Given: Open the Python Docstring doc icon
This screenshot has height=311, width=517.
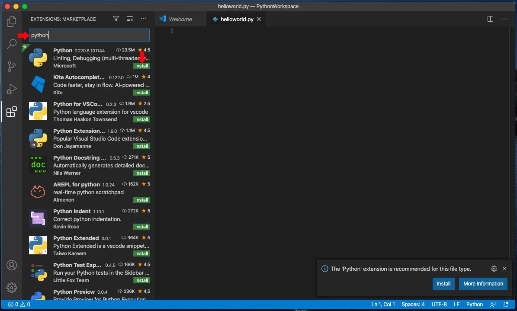Looking at the screenshot, I should (x=38, y=164).
